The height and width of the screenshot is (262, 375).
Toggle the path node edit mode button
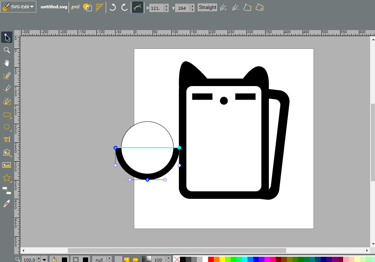[x=138, y=8]
